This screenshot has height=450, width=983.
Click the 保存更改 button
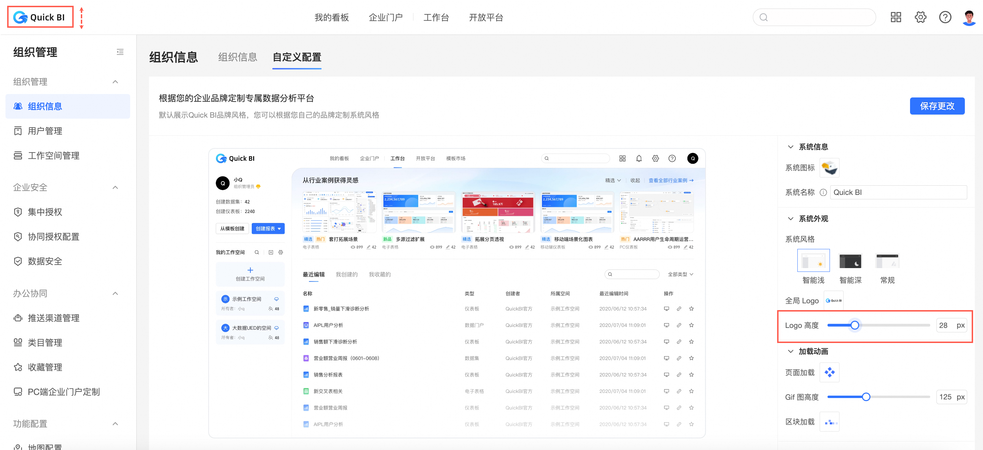[937, 106]
